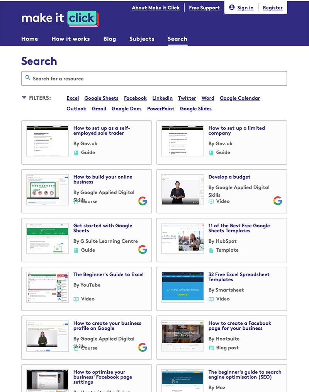Image resolution: width=309 pixels, height=392 pixels.
Task: Open The Beginner's Guide to Excel
Action: point(109,274)
